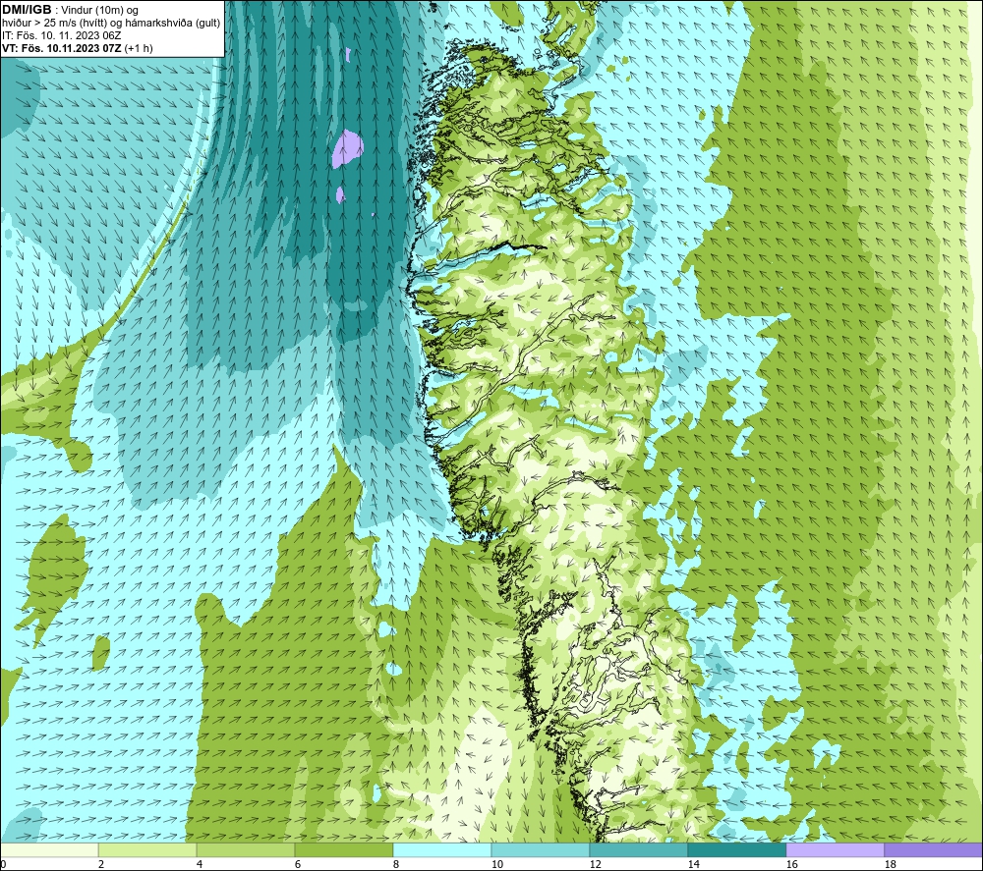This screenshot has width=983, height=871.
Task: Click the 16–18 m/s light purple legend swatch
Action: coord(835,849)
